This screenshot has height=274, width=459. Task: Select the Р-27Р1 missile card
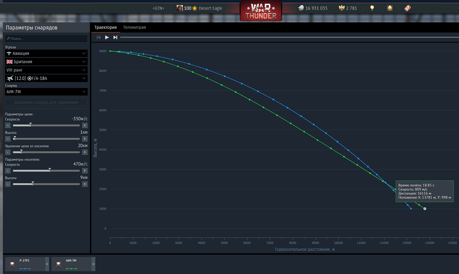click(x=25, y=264)
